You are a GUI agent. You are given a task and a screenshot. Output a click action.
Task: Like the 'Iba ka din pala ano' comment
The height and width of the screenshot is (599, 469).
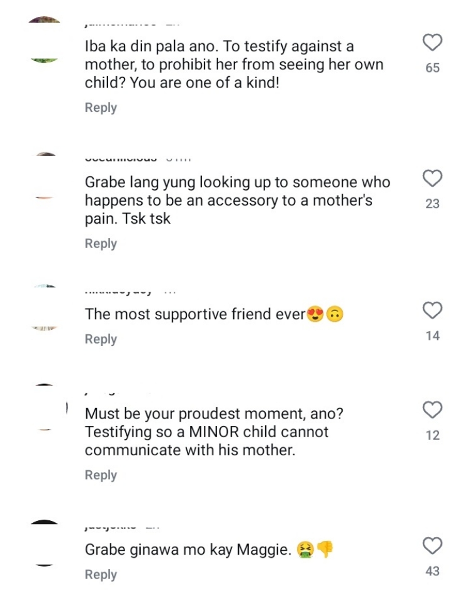433,42
